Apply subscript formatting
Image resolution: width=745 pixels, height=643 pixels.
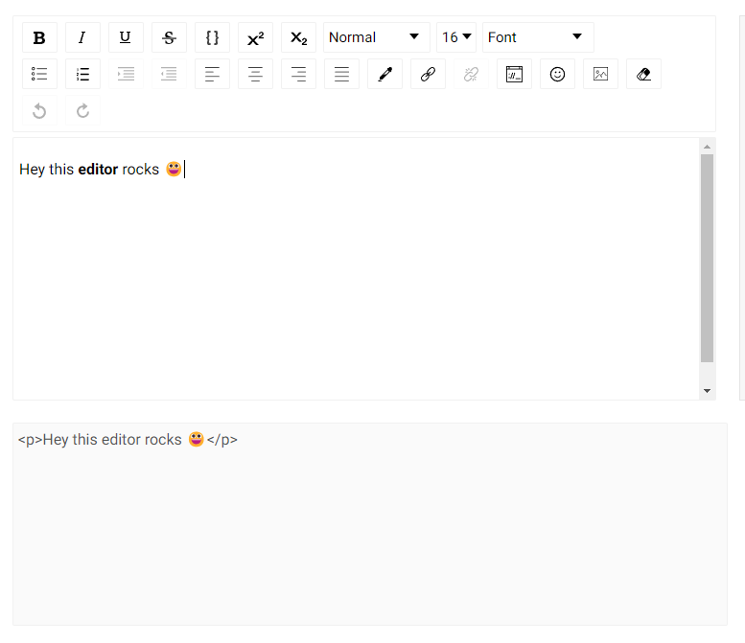coord(298,37)
